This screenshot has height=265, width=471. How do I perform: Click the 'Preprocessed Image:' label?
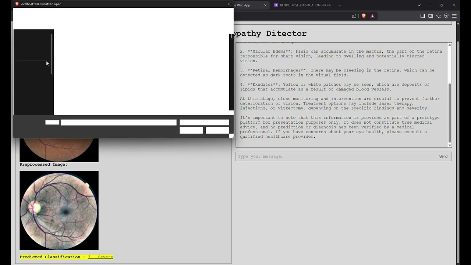pyautogui.click(x=43, y=165)
